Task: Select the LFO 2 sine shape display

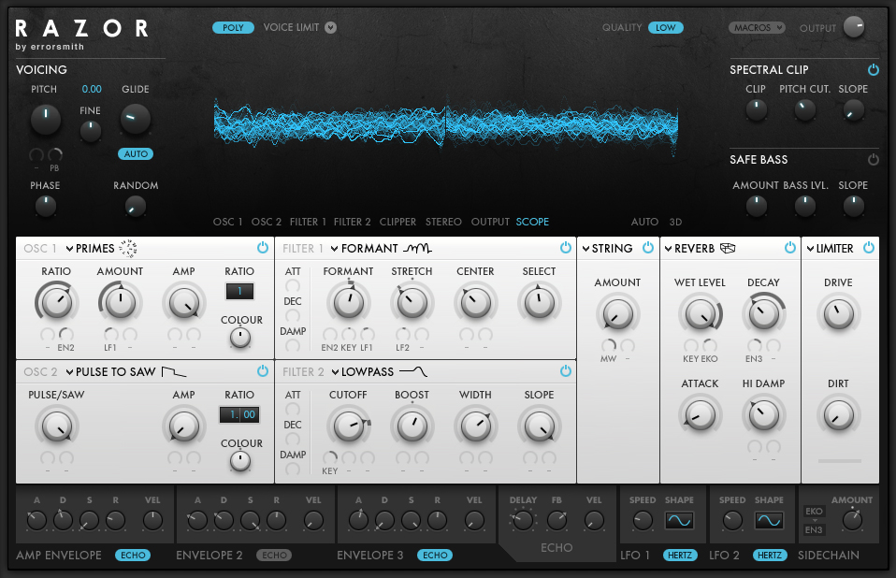Action: click(769, 520)
